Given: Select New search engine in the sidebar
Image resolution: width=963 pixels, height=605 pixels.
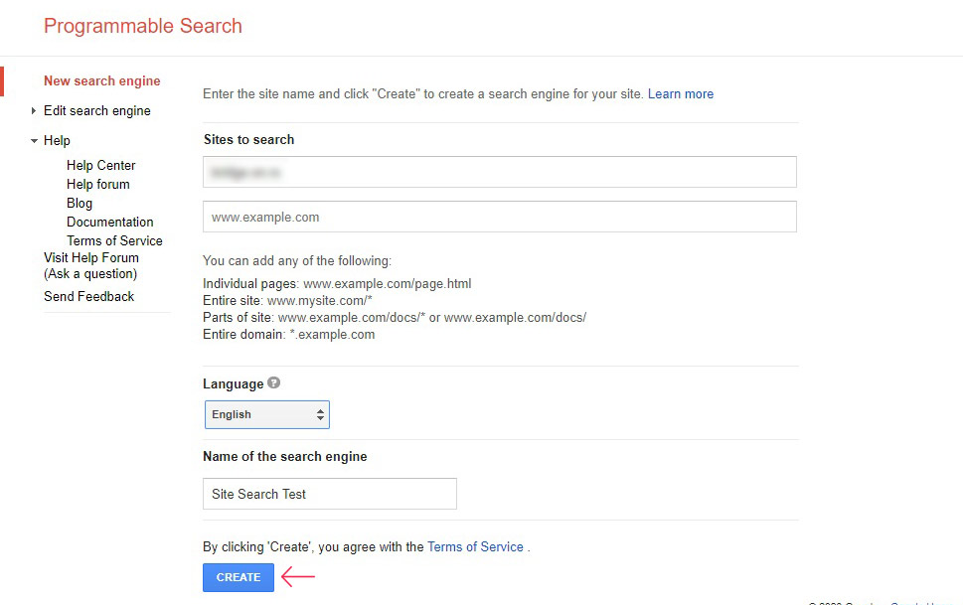Looking at the screenshot, I should click(102, 81).
